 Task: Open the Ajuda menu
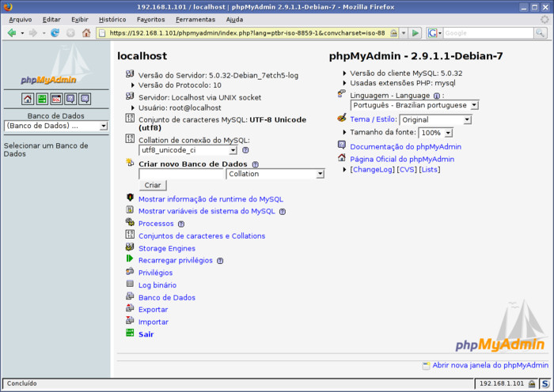234,20
